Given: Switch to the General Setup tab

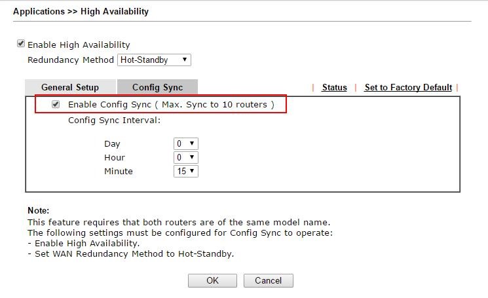Looking at the screenshot, I should tap(70, 87).
